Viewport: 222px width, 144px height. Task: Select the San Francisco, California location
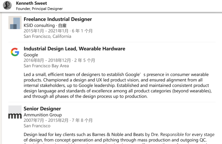tap(47, 36)
